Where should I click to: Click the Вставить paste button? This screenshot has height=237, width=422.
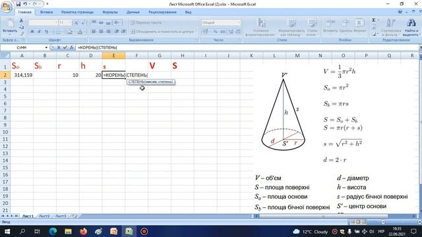[x=10, y=26]
